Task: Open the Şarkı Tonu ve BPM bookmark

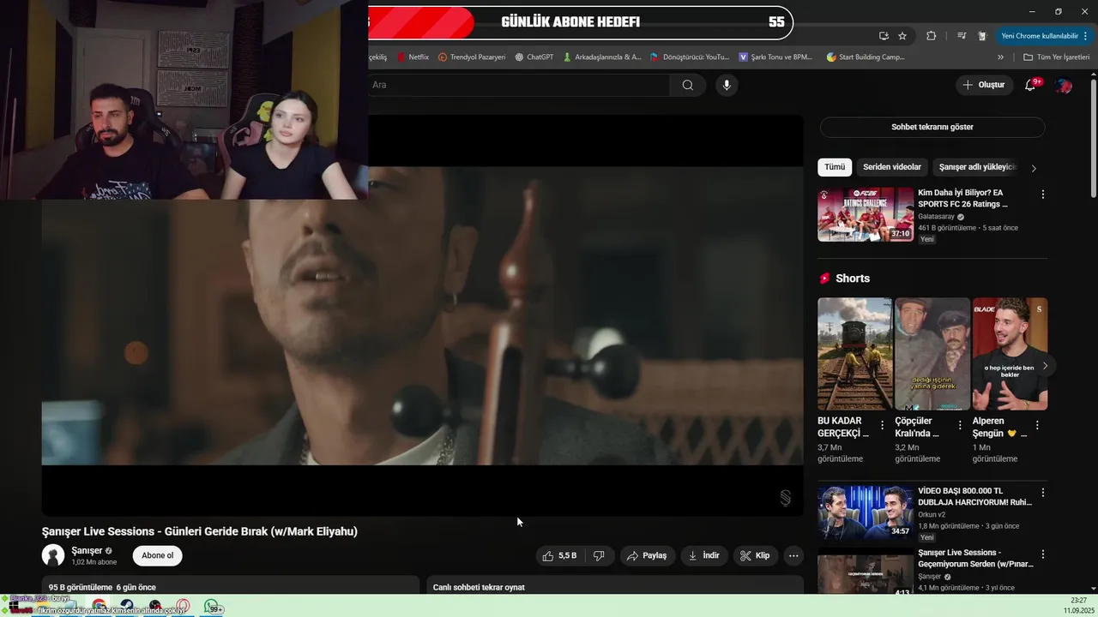Action: point(775,57)
